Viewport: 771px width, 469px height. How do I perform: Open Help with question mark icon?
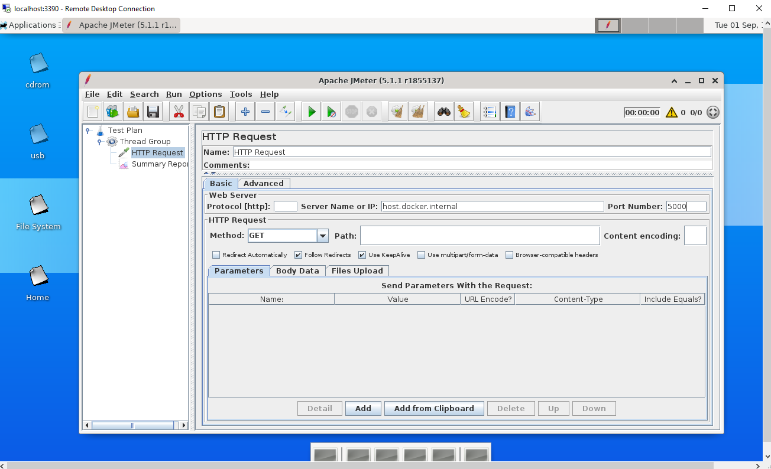click(x=510, y=112)
